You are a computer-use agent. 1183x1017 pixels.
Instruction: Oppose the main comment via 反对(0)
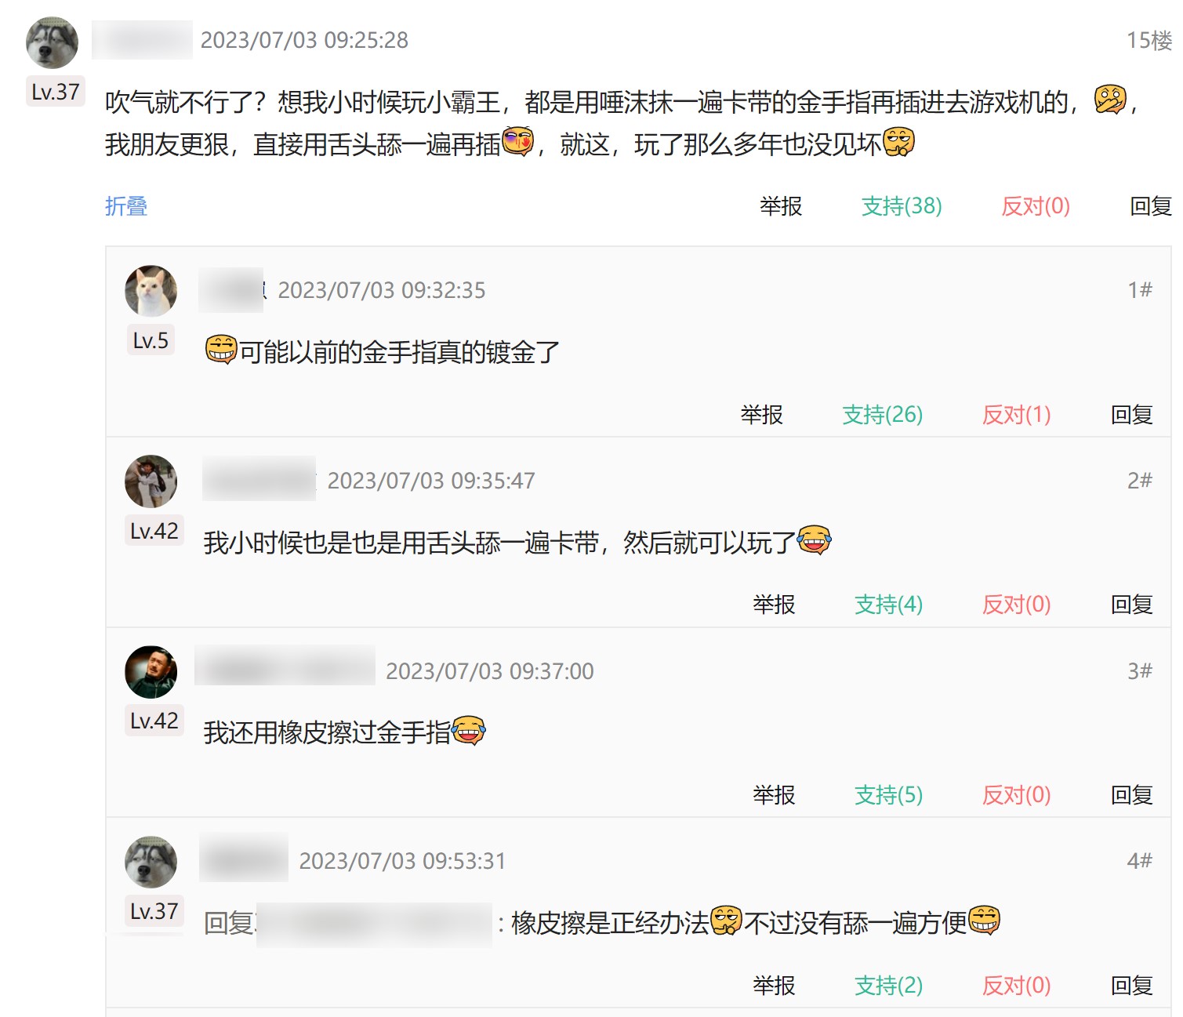pos(1036,206)
